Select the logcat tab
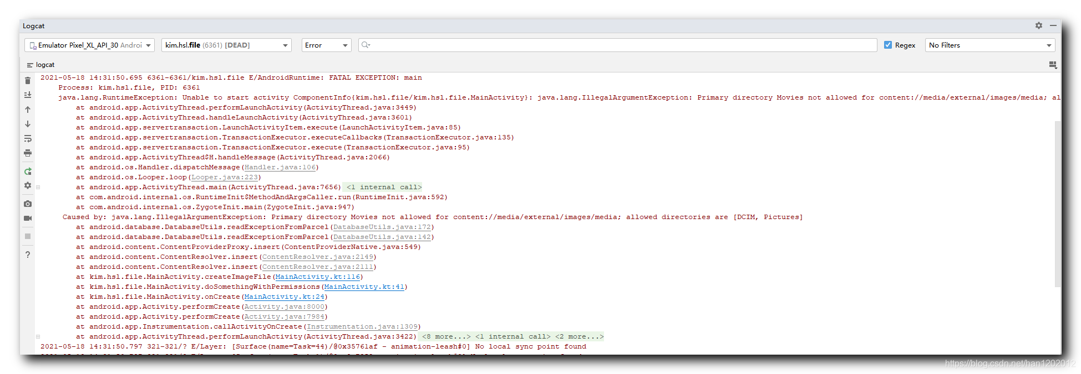This screenshot has height=374, width=1081. (x=40, y=65)
